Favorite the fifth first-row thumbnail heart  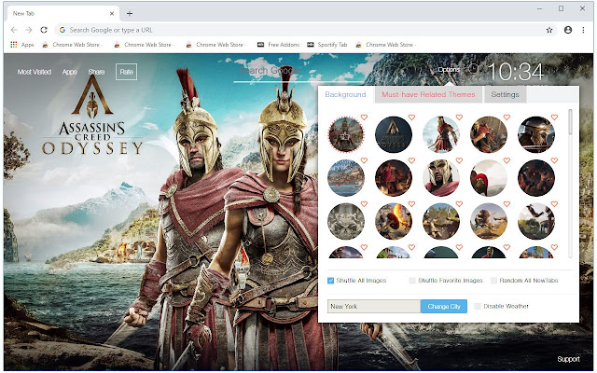(x=554, y=117)
